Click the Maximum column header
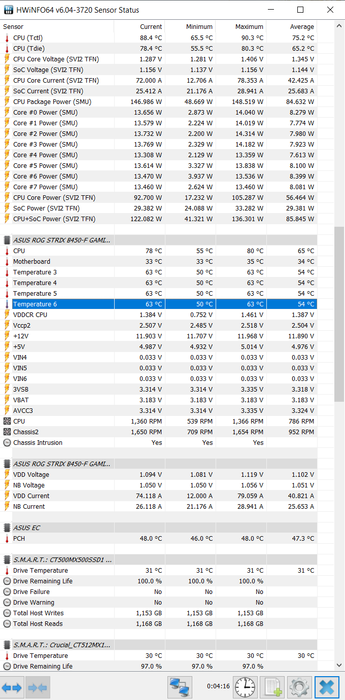345x700 pixels. click(241, 26)
